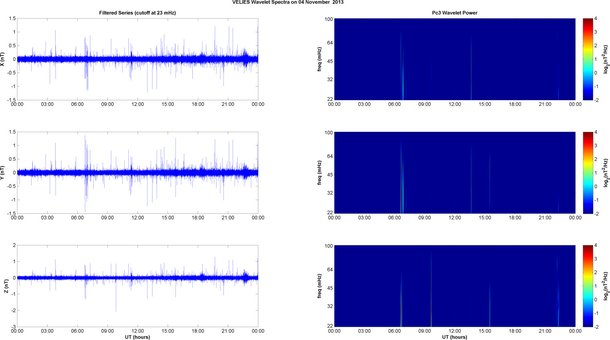Click the colorbar next to the Z-row wavelet spectrogram
The image size is (610, 340).
[588, 286]
